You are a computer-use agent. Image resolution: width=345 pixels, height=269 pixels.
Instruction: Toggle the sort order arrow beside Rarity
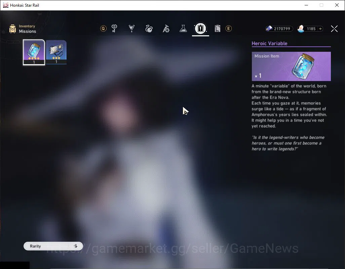(75, 246)
